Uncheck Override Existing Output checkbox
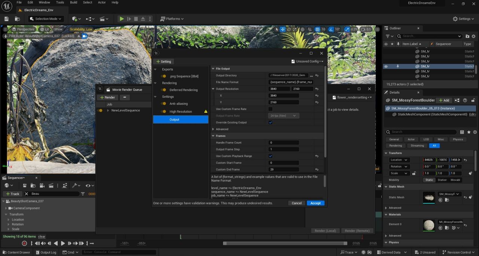Image resolution: width=479 pixels, height=256 pixels. 271,122
